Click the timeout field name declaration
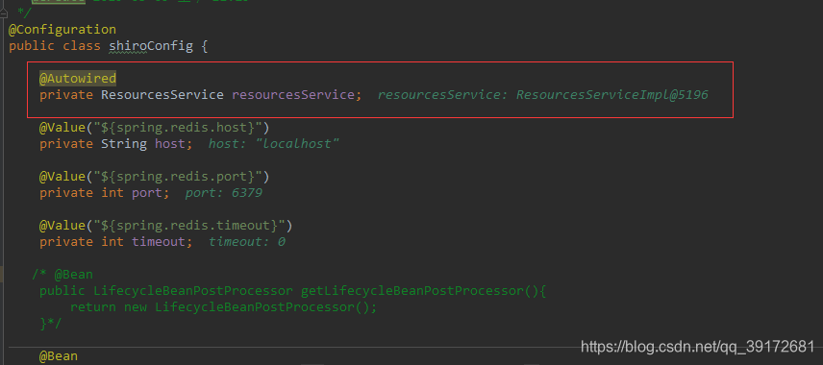The height and width of the screenshot is (365, 823). tap(159, 242)
